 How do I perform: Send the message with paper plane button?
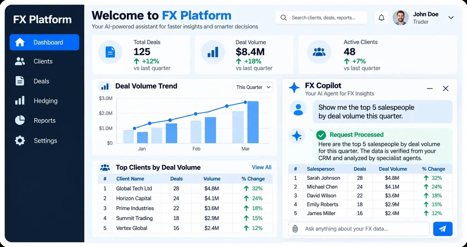point(443,229)
